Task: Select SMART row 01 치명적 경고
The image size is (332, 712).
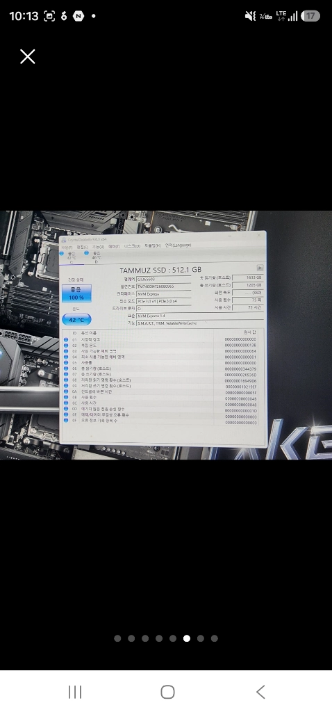Action: point(160,339)
